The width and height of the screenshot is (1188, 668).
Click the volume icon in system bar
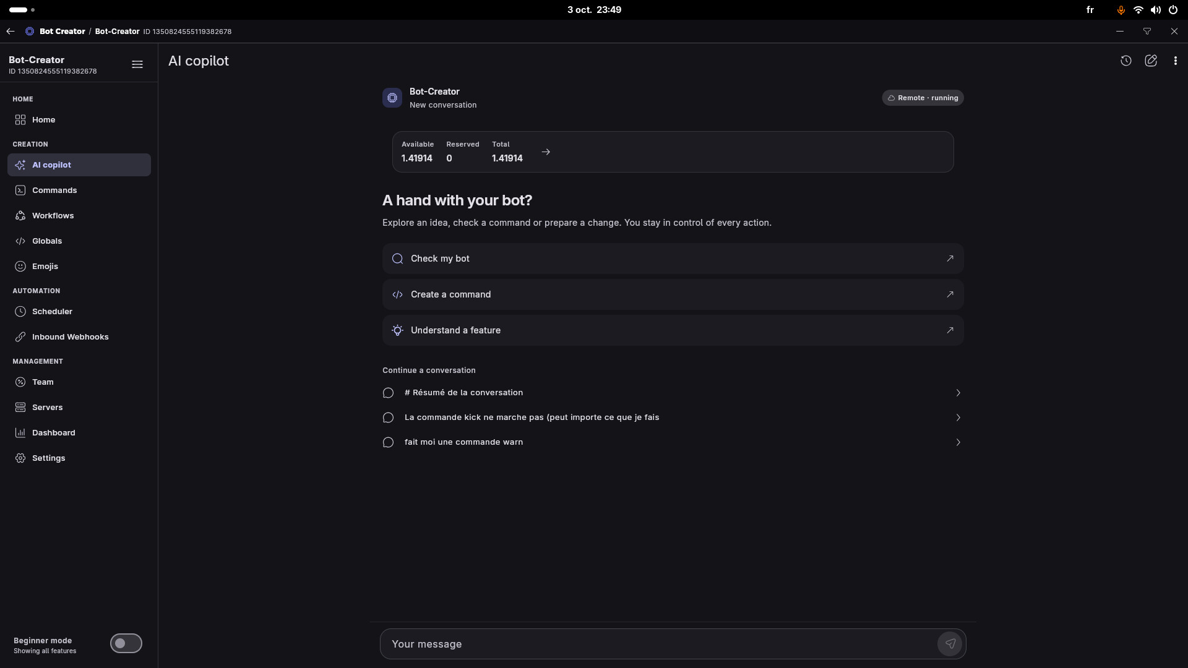pos(1155,10)
